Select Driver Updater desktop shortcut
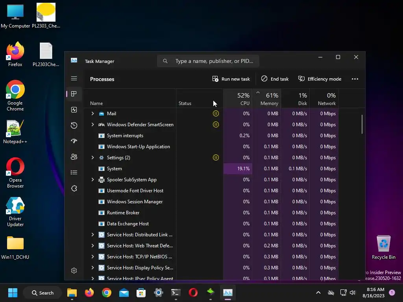Screen dimensions: 403x302 click(15, 212)
